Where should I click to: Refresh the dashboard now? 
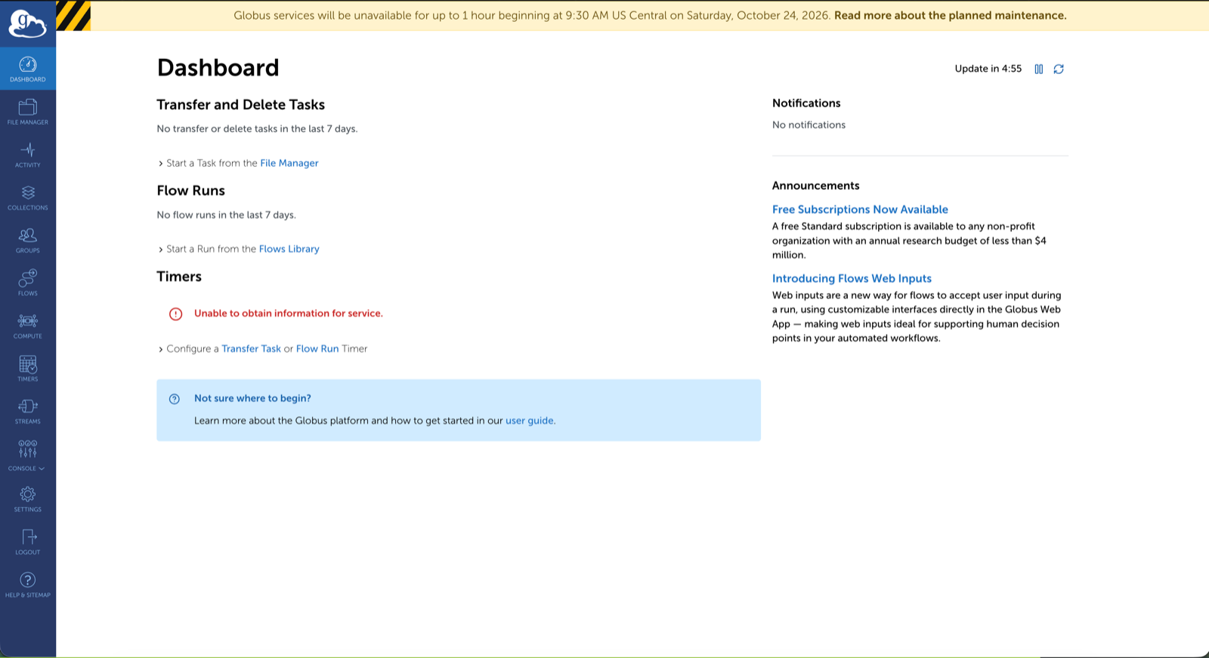pyautogui.click(x=1059, y=69)
